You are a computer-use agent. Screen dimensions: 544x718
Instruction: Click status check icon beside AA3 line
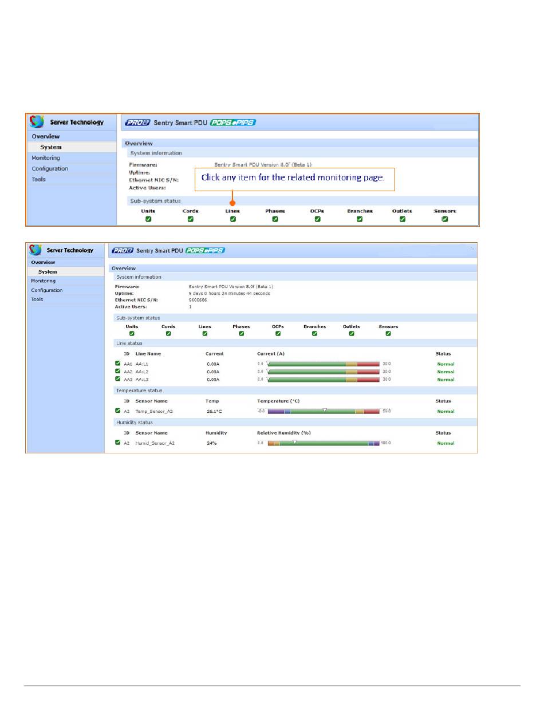point(118,378)
